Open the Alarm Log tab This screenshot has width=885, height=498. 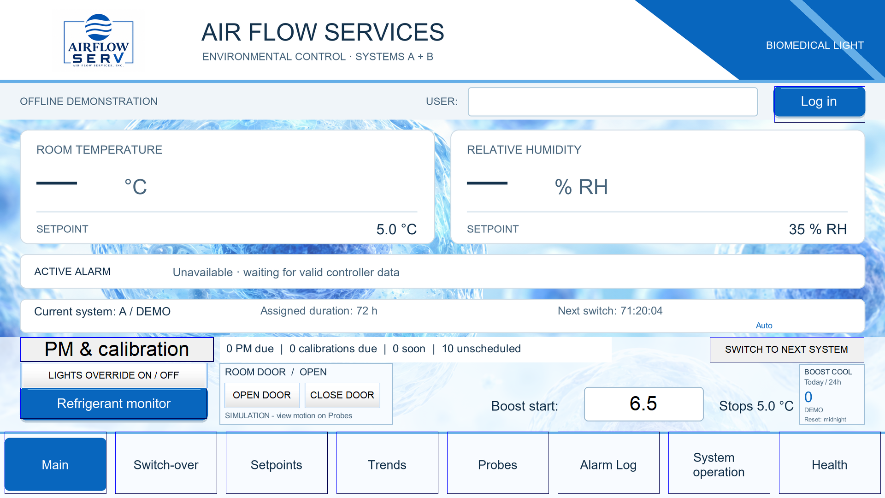click(x=608, y=463)
